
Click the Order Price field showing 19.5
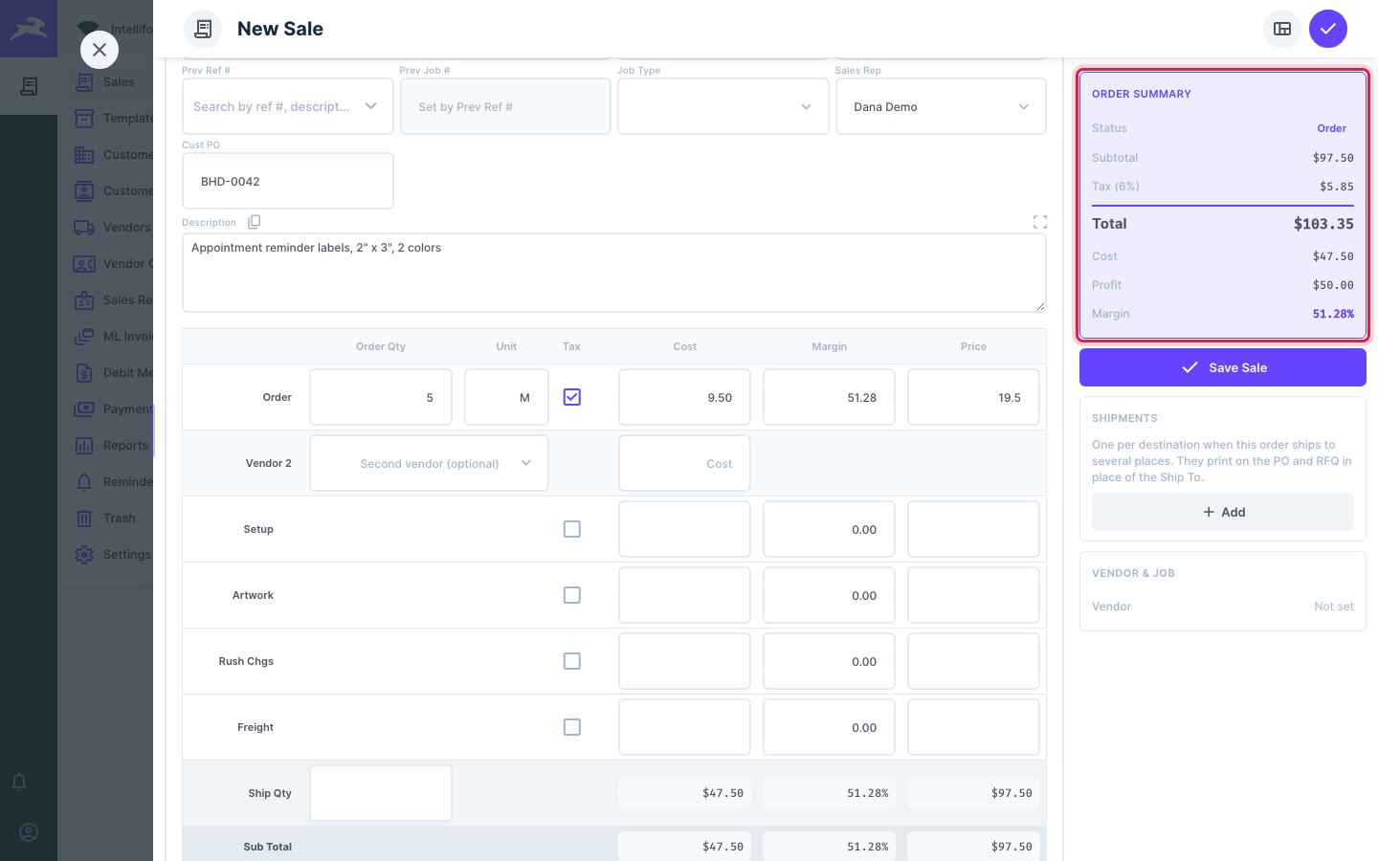coord(973,397)
